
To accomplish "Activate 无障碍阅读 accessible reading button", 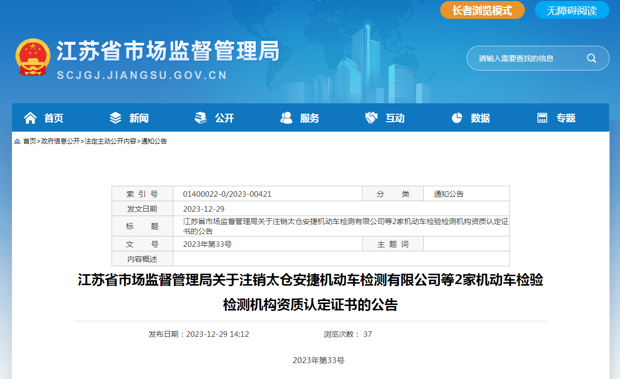I will point(572,10).
